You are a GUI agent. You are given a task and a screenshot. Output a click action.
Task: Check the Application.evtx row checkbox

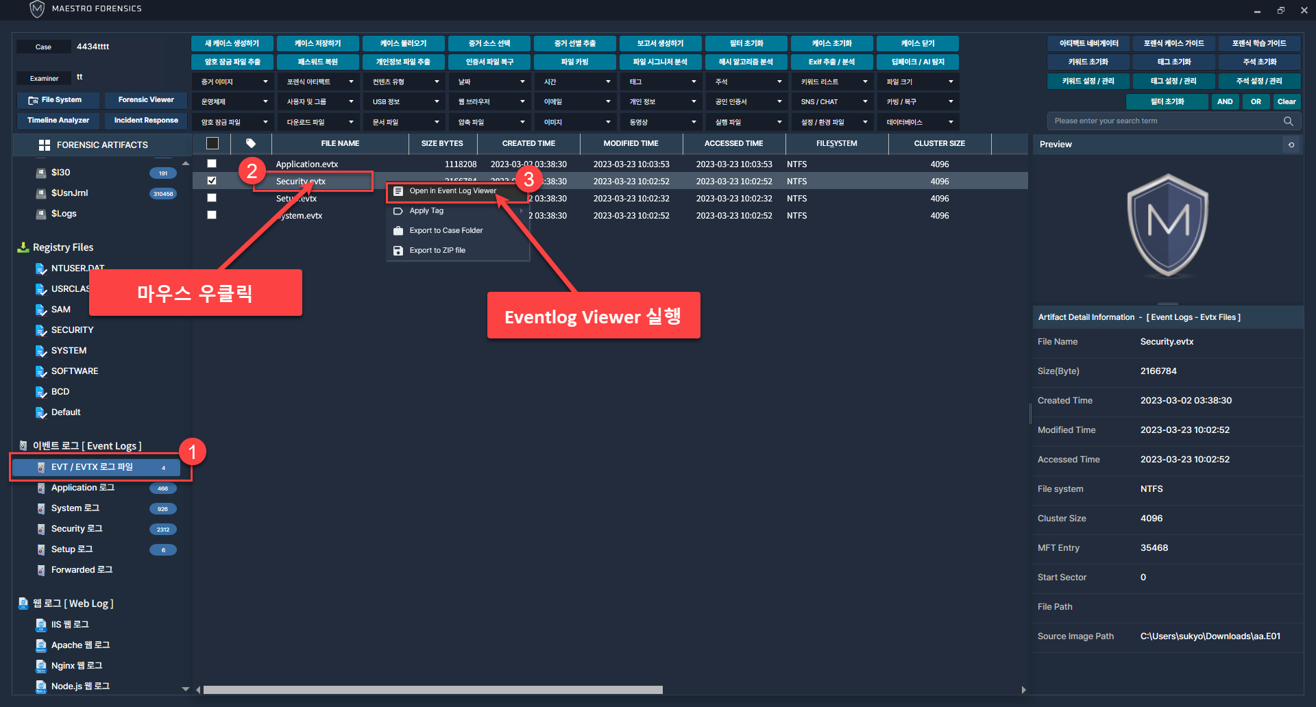click(x=212, y=164)
